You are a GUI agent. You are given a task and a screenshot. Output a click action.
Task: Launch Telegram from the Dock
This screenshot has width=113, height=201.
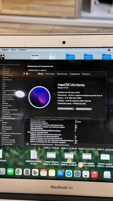coord(69,173)
